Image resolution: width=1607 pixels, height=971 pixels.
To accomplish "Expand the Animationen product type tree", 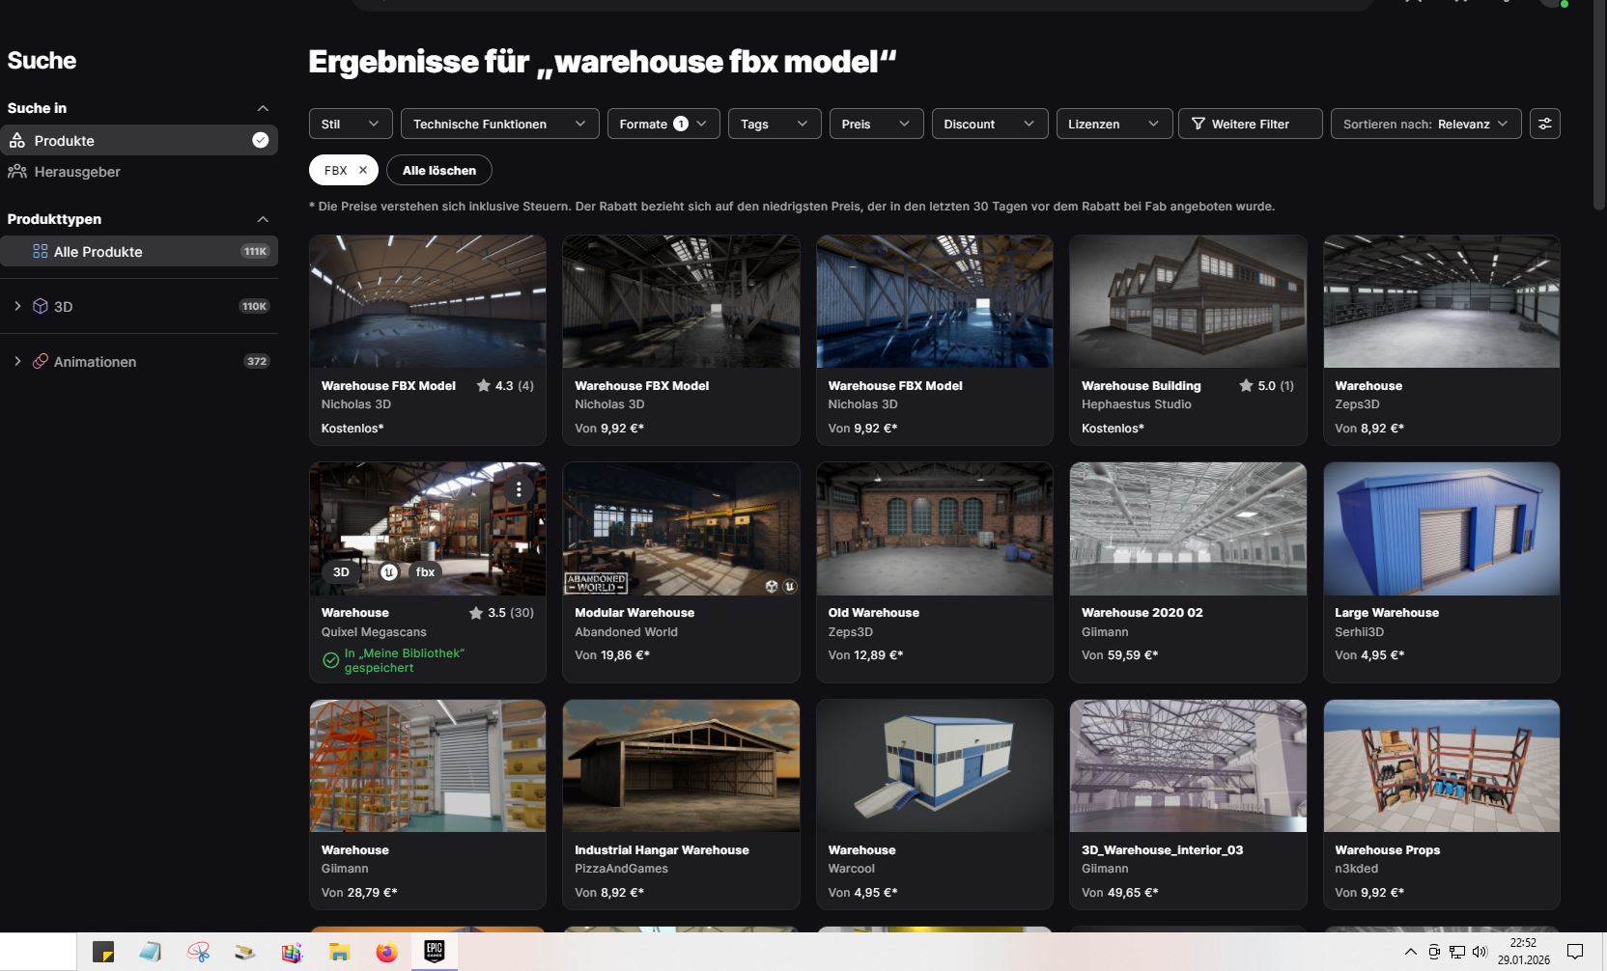I will click(17, 362).
